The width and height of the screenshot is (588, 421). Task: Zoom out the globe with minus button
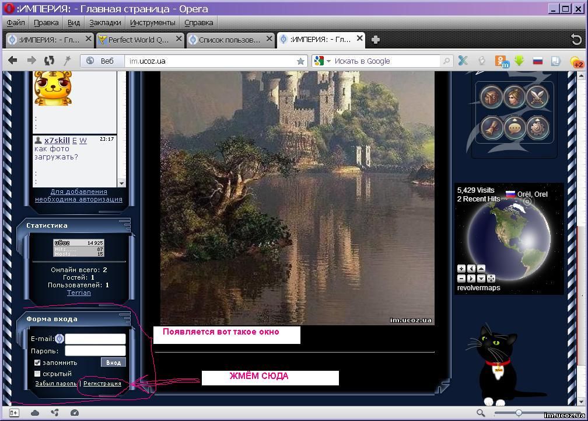pyautogui.click(x=461, y=279)
